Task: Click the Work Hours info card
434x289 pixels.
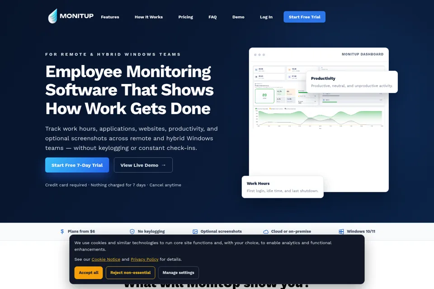Action: [283, 187]
